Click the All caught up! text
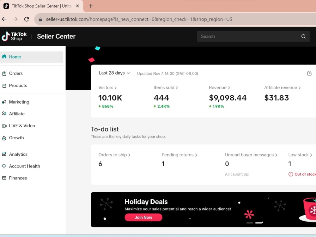This screenshot has width=316, height=237. click(x=237, y=174)
